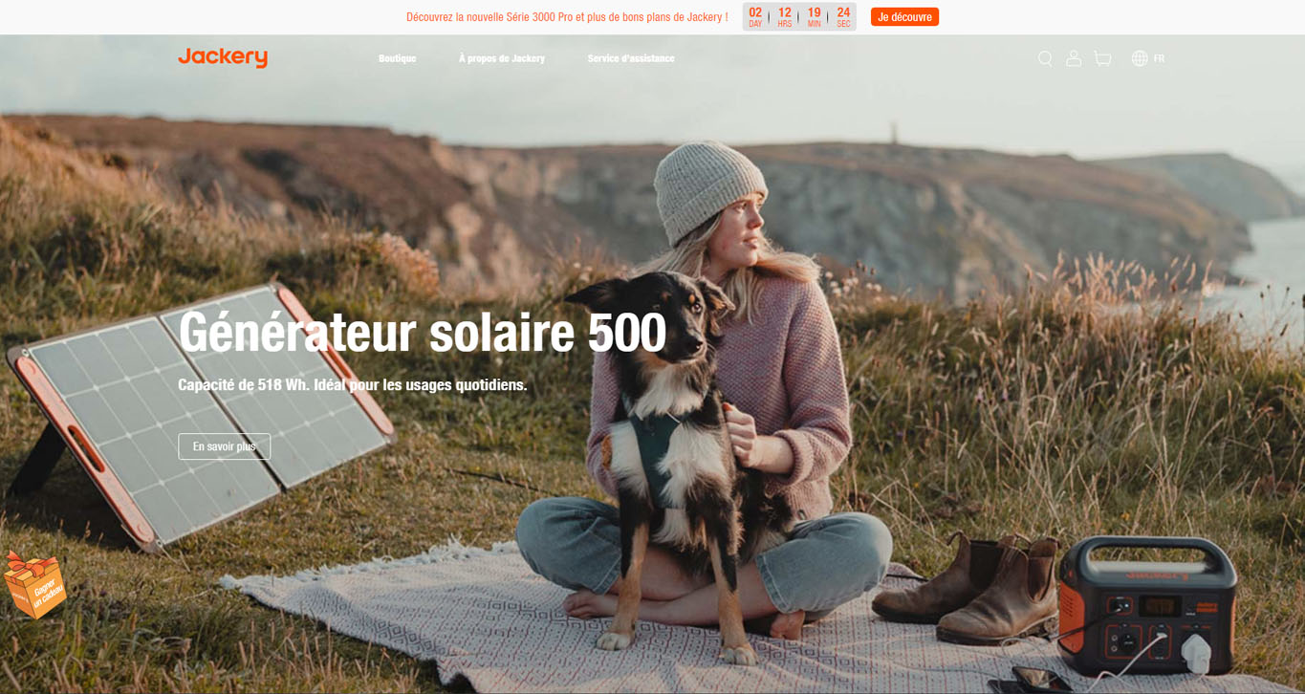Click the countdown seconds counter
The height and width of the screenshot is (694, 1305).
coord(843,16)
